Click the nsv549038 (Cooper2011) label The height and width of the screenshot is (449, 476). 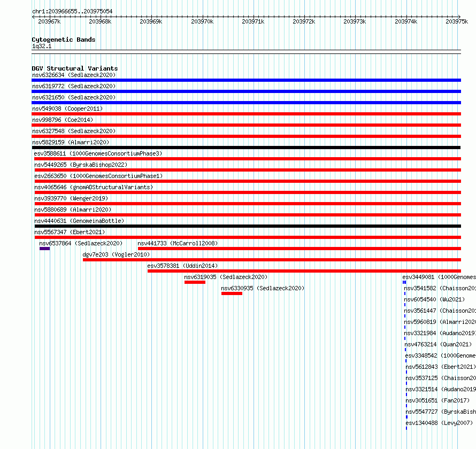[x=67, y=109]
